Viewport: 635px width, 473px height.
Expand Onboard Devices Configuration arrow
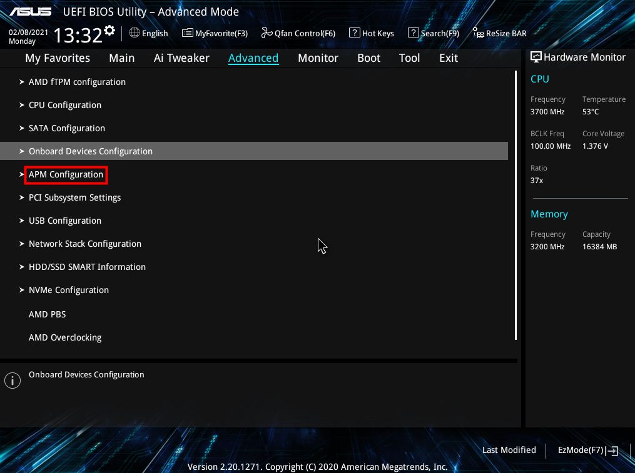click(21, 151)
